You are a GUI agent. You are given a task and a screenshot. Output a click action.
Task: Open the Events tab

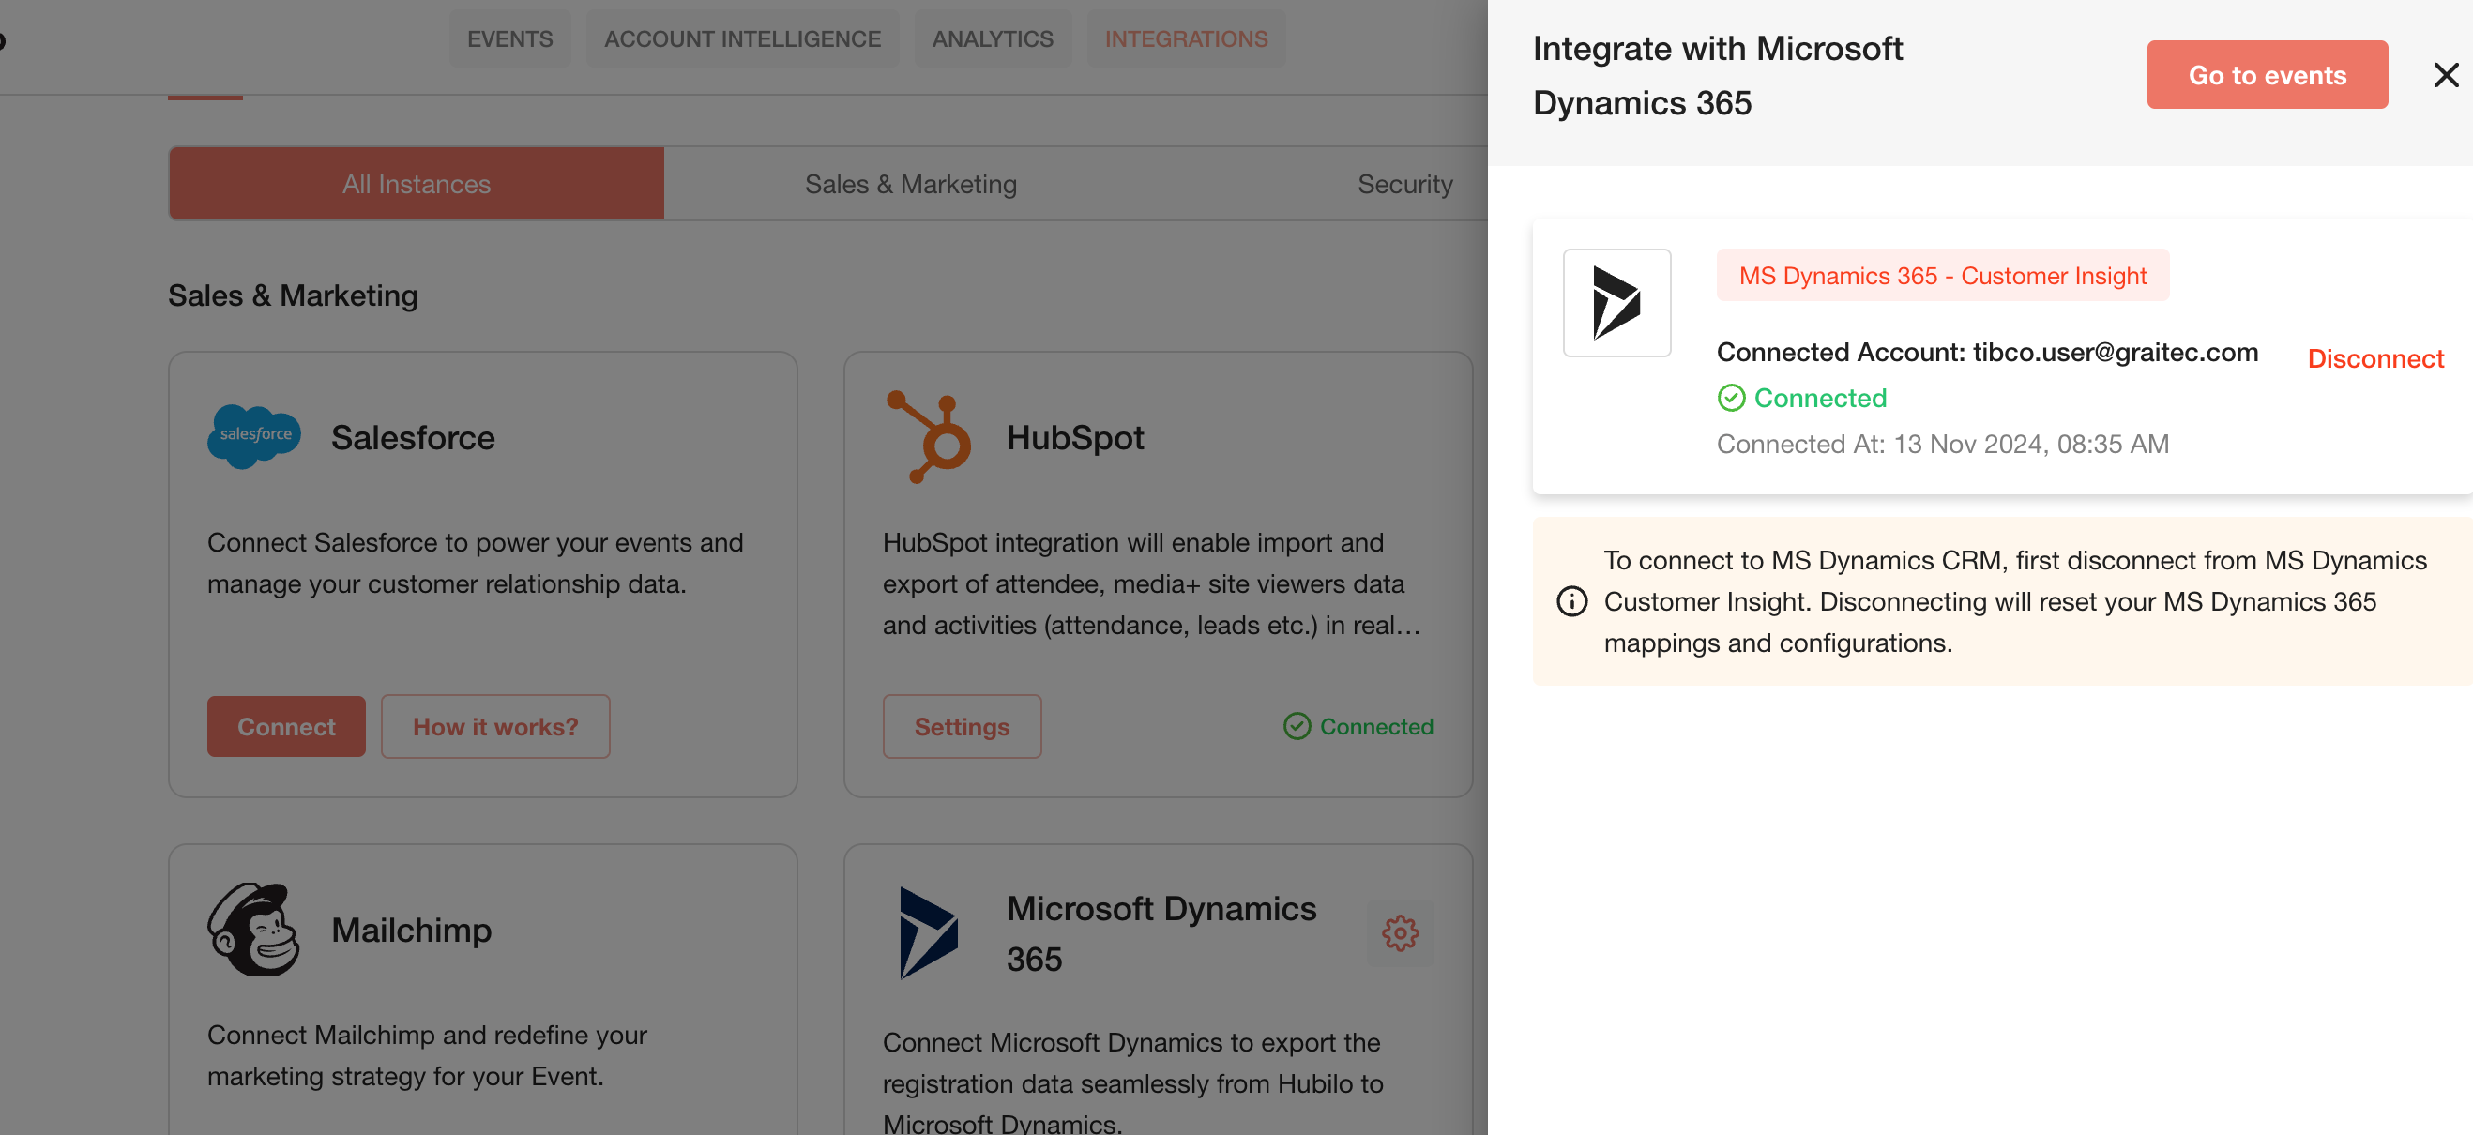(x=509, y=38)
